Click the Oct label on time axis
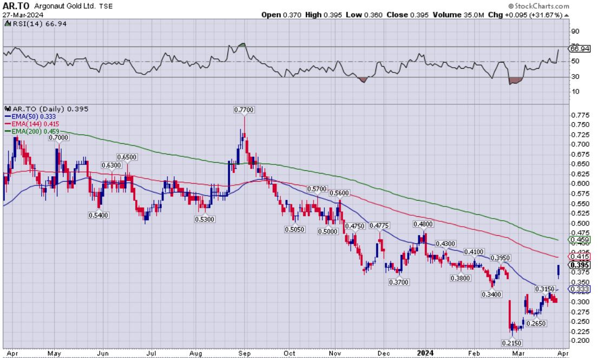This screenshot has width=598, height=358. (290, 354)
